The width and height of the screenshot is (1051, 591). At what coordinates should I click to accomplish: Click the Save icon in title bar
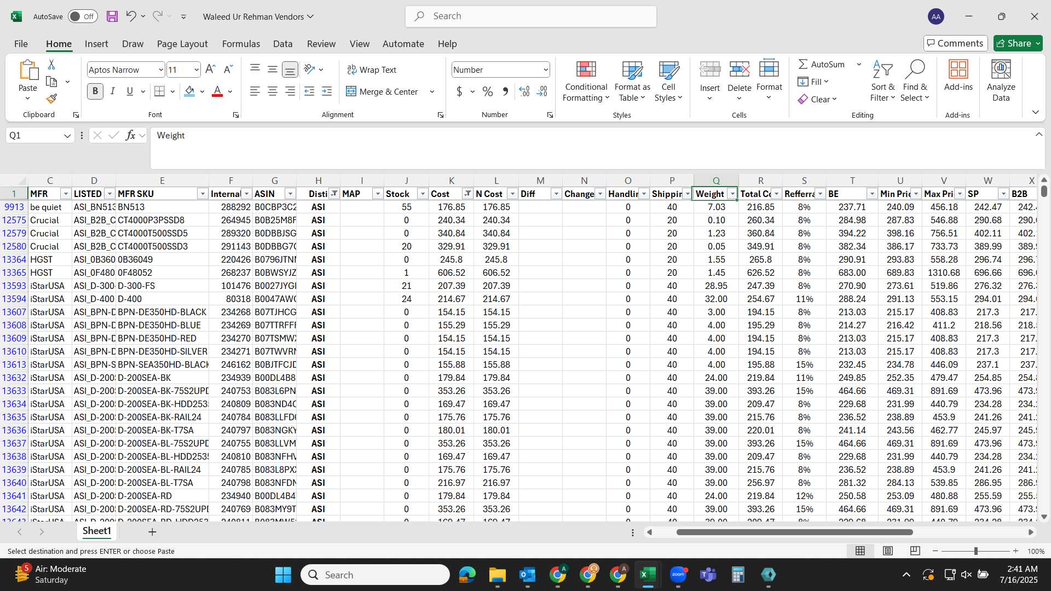point(112,16)
